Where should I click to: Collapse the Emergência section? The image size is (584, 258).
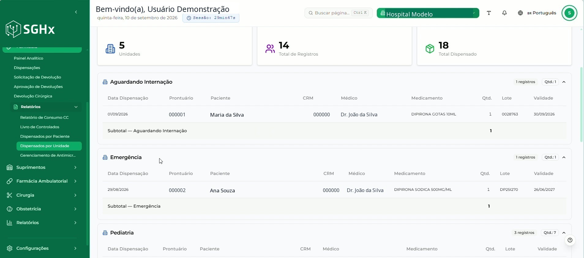[564, 157]
